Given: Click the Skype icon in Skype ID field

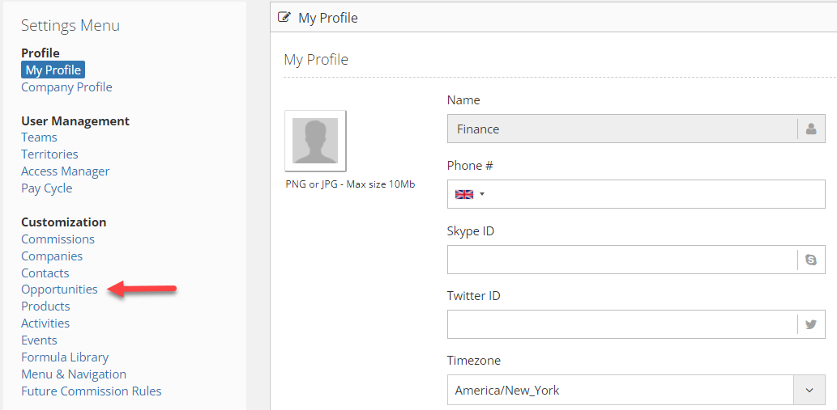Looking at the screenshot, I should click(811, 260).
